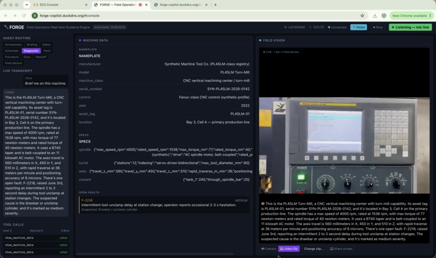The width and height of the screenshot is (436, 258).
Task: Select the Handoff agent chip
Action: pyautogui.click(x=41, y=57)
